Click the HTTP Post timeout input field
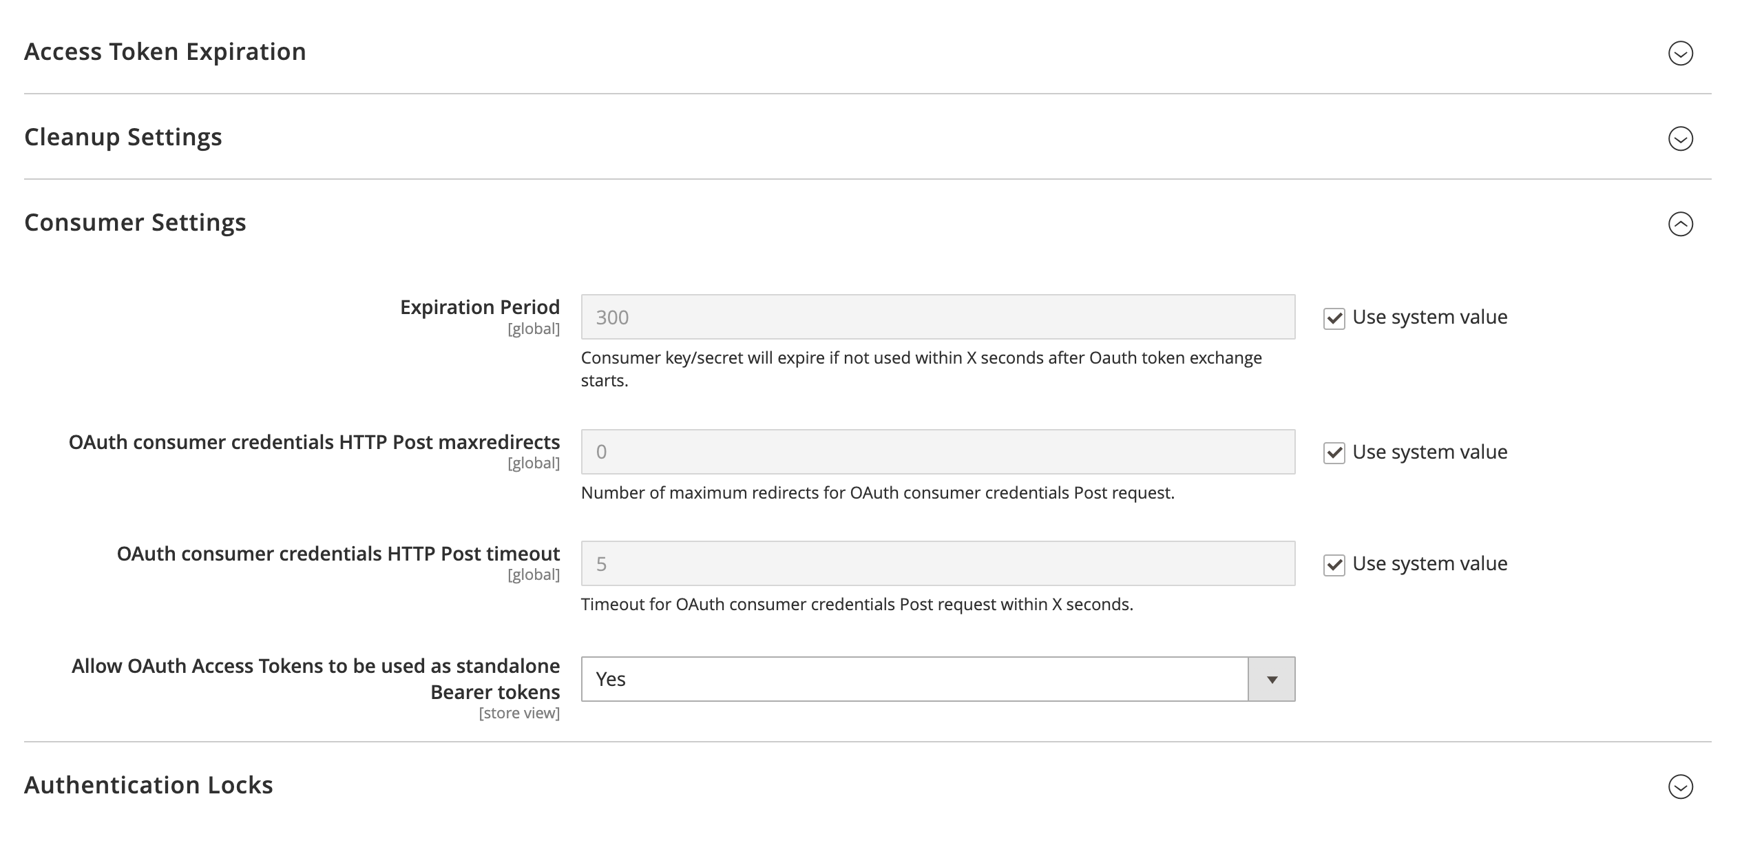 pos(937,563)
